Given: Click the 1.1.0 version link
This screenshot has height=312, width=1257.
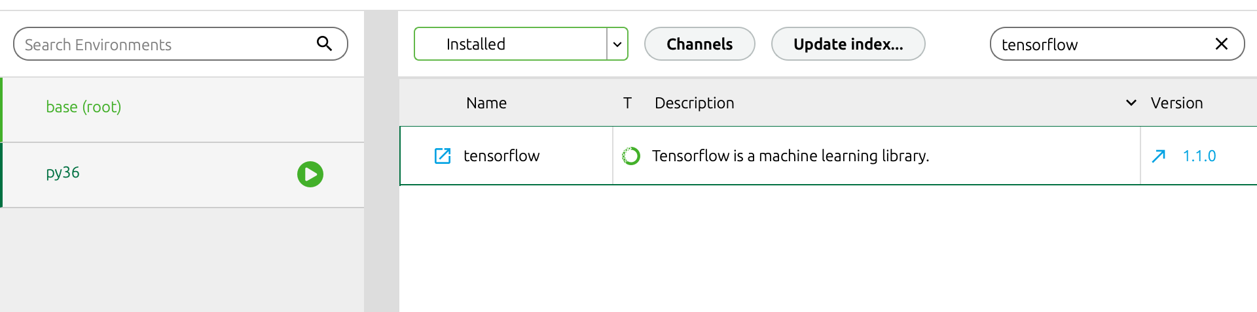Looking at the screenshot, I should [x=1199, y=156].
